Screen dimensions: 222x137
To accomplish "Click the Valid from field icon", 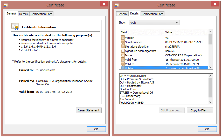I will (x=123, y=59).
